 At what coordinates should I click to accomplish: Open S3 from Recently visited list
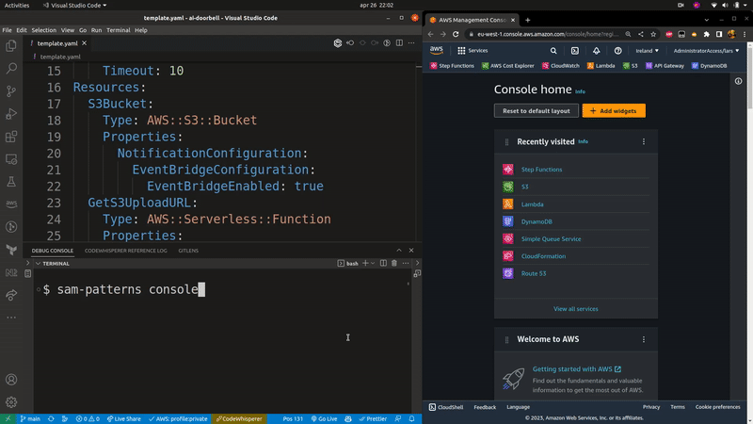[x=524, y=187]
